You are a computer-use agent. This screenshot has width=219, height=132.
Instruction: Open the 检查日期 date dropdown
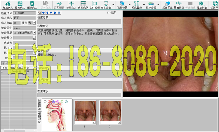(x=34, y=33)
